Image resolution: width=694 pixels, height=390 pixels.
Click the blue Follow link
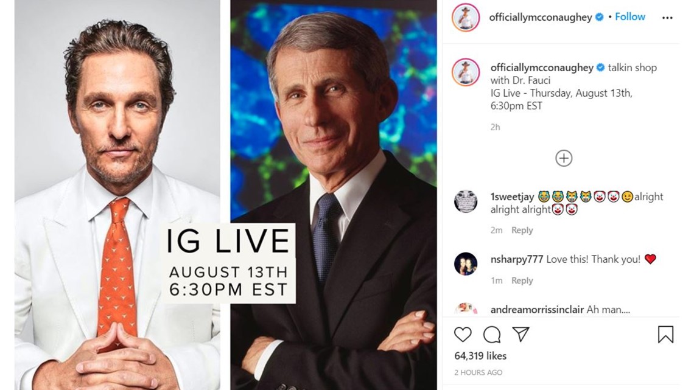630,17
